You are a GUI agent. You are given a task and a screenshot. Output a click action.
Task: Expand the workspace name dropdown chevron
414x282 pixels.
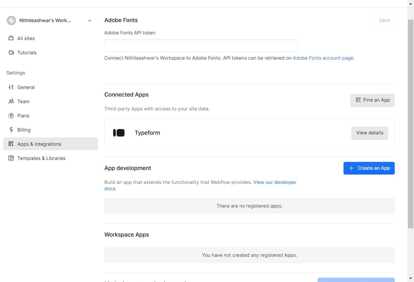point(89,20)
